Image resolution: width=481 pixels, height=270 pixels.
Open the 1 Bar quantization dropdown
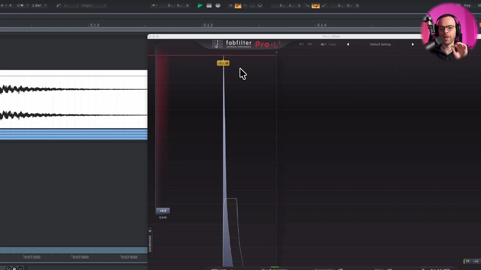(39, 5)
